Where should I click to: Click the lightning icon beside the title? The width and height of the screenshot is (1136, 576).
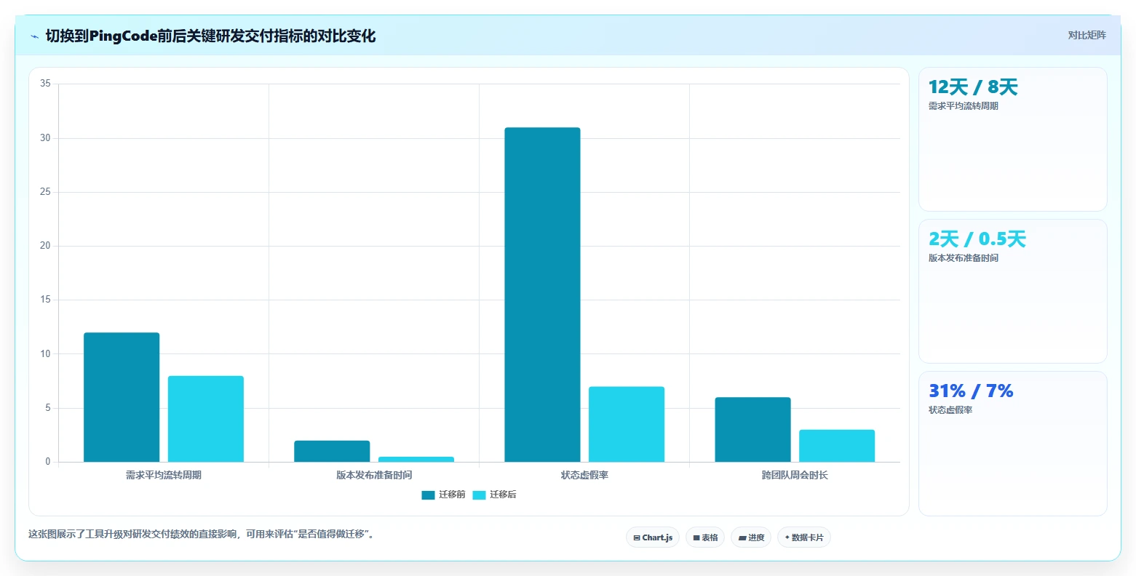click(x=34, y=36)
